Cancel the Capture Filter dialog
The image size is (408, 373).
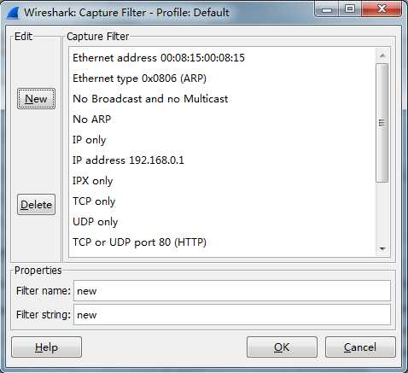pos(360,347)
